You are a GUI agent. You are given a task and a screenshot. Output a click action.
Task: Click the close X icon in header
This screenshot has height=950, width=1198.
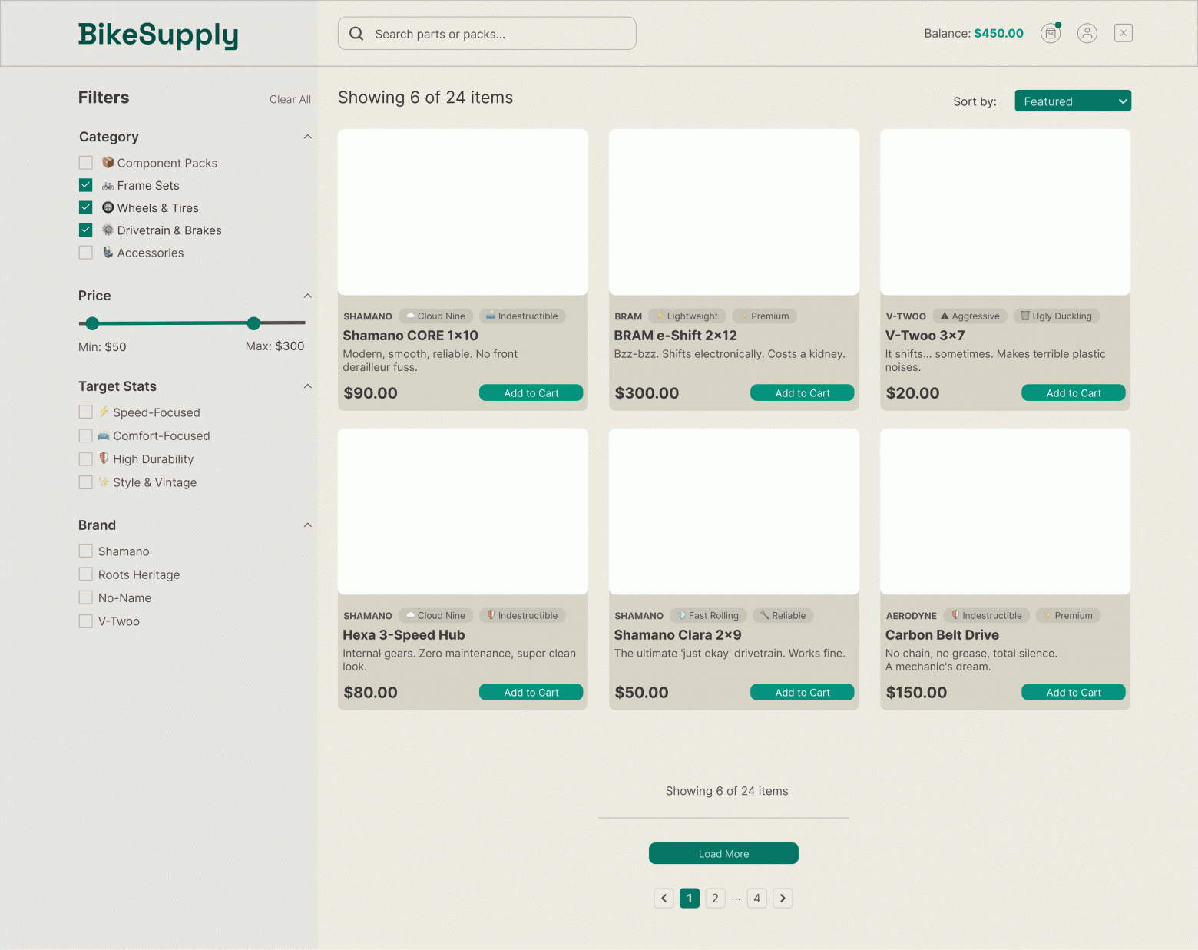[x=1124, y=33]
